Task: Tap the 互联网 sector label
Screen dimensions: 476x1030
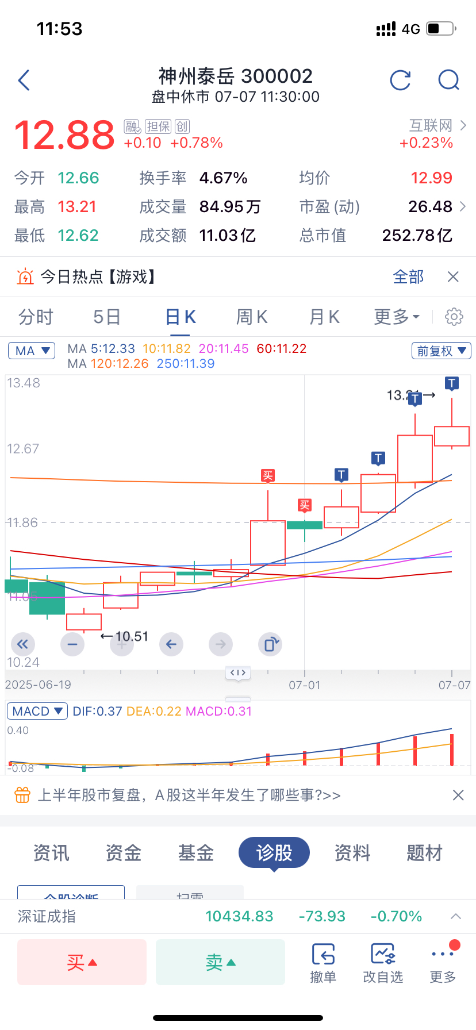Action: pyautogui.click(x=431, y=125)
